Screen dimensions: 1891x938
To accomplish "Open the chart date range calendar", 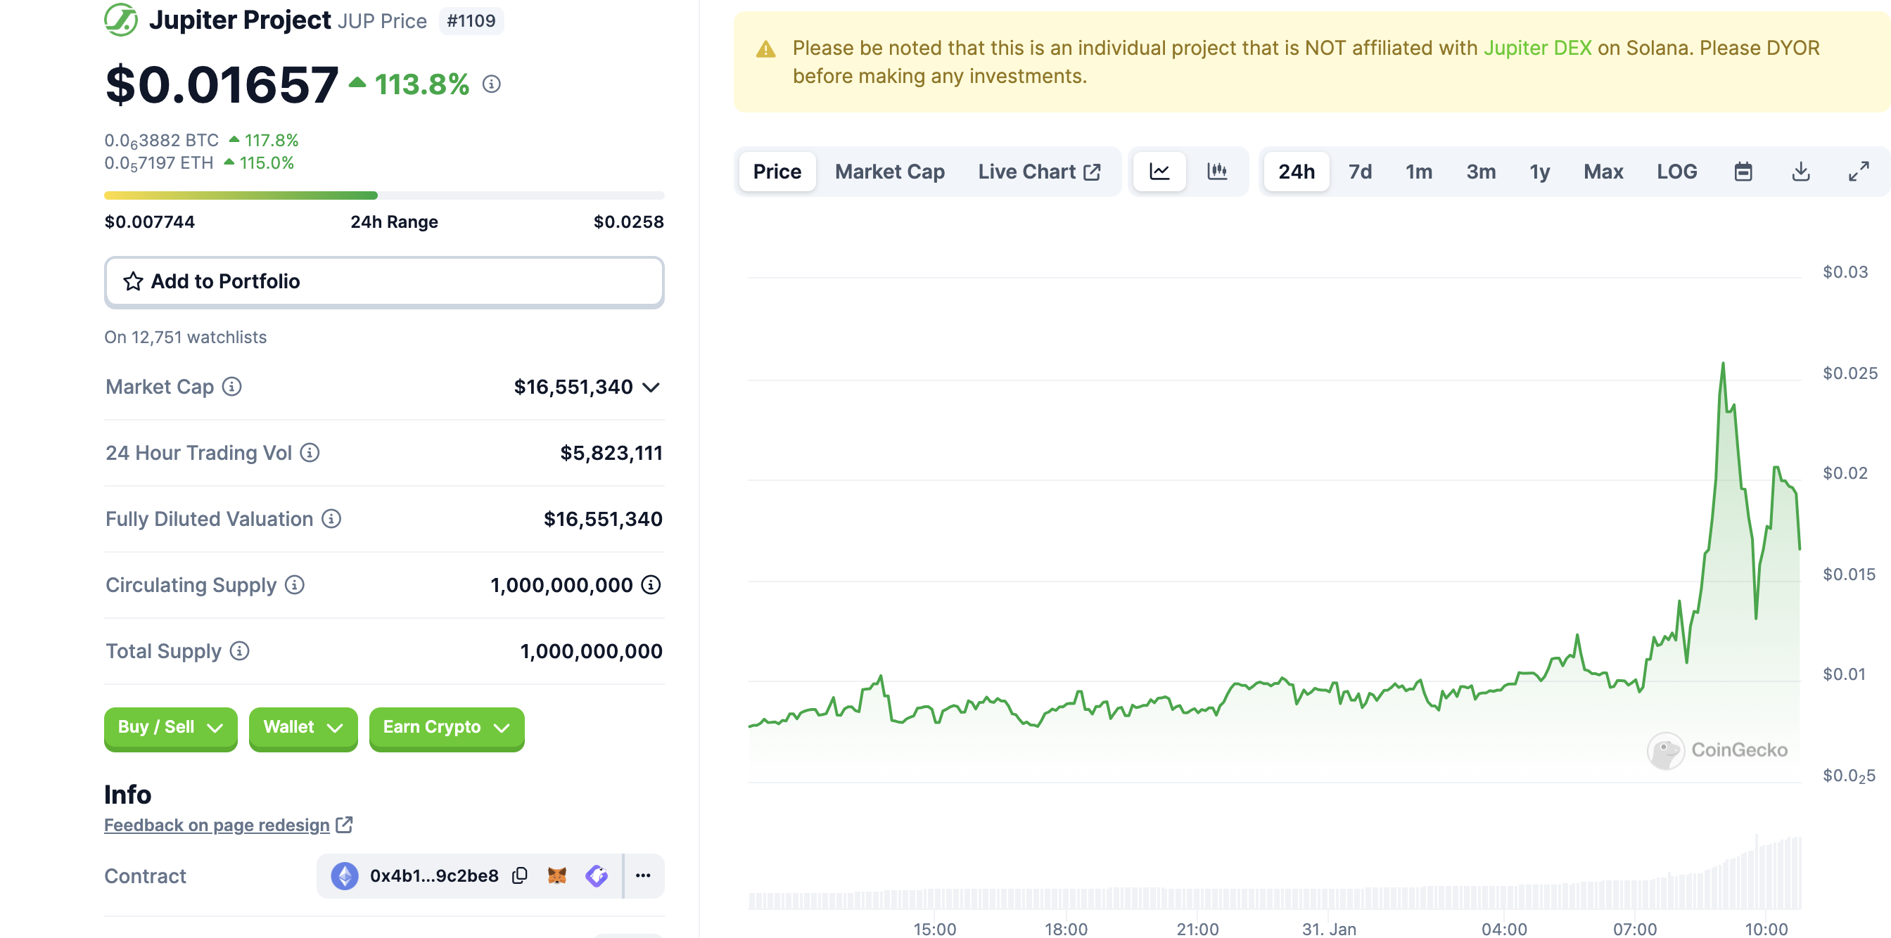I will tap(1743, 172).
